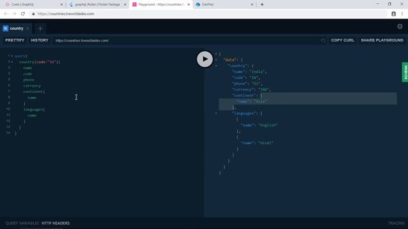Switch to graphql_flutter Flutter Package tab
Image resolution: width=408 pixels, height=229 pixels.
coord(98,4)
